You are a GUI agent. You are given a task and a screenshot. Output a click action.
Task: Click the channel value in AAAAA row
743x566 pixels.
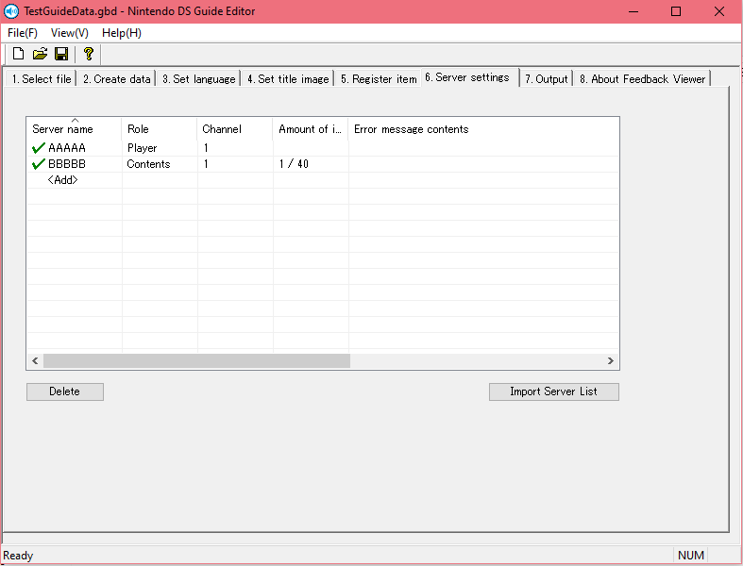[x=206, y=148]
